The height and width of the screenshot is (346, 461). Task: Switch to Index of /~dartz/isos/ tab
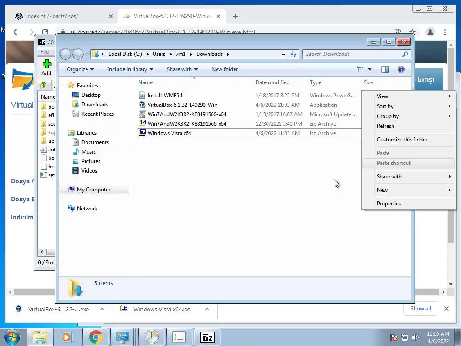pos(62,16)
